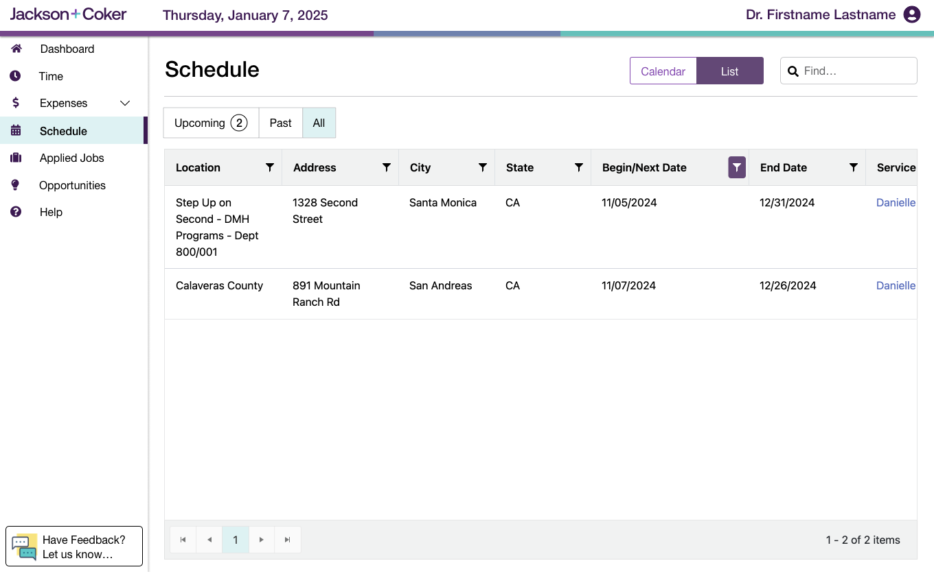The height and width of the screenshot is (576, 934).
Task: Click the 891 Mountain Ranch Rd address cell
Action: click(340, 293)
